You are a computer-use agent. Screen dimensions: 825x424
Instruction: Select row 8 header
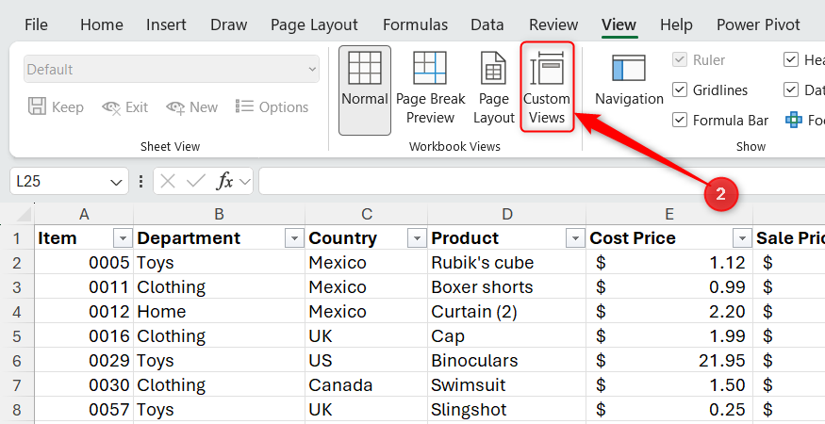[x=17, y=409]
